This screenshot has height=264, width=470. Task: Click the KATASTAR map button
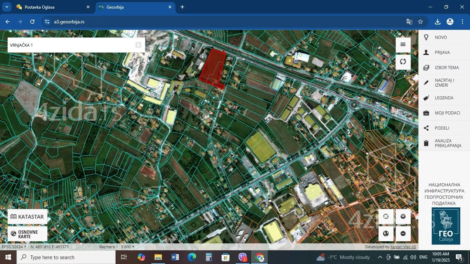28,217
